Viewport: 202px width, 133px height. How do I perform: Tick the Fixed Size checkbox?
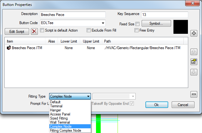click(138, 24)
